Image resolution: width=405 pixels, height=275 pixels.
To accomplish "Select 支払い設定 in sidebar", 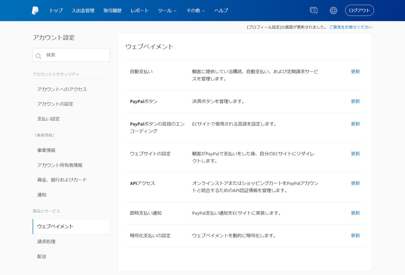I will click(x=48, y=119).
